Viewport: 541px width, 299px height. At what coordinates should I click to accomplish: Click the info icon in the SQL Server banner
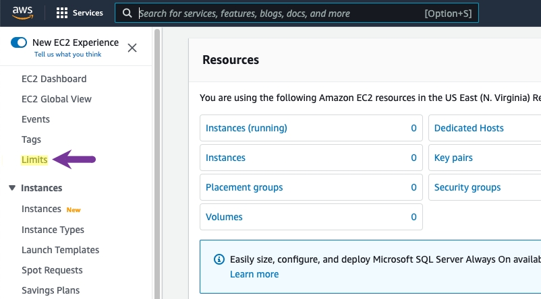pyautogui.click(x=219, y=259)
